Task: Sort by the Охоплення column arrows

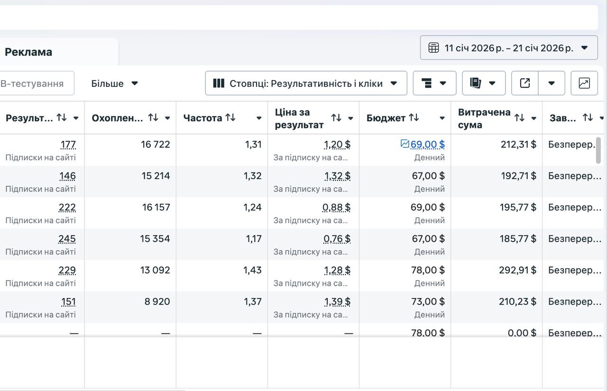Action: 153,118
